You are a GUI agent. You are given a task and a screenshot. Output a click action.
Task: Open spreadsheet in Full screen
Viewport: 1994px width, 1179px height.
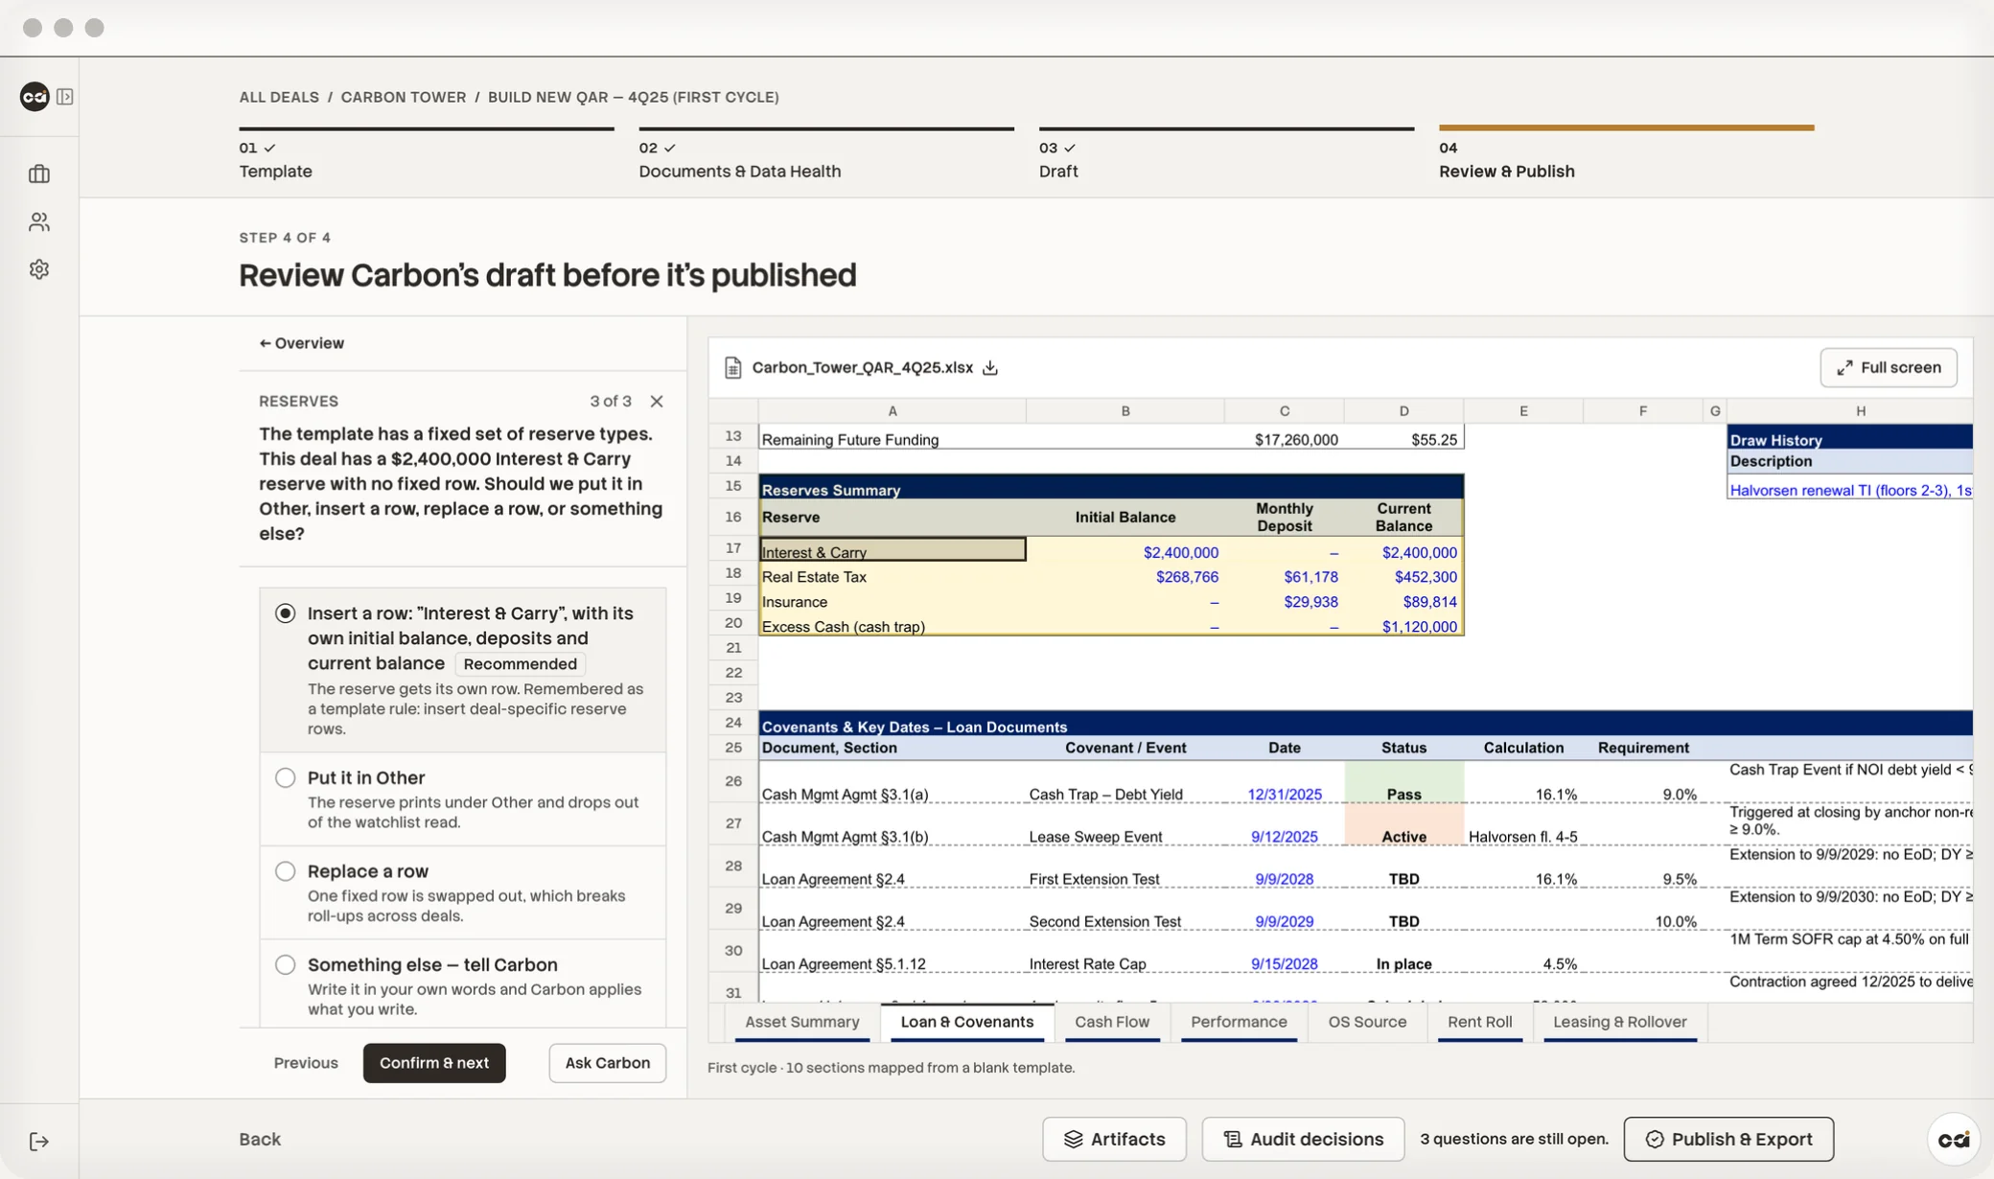pyautogui.click(x=1889, y=367)
